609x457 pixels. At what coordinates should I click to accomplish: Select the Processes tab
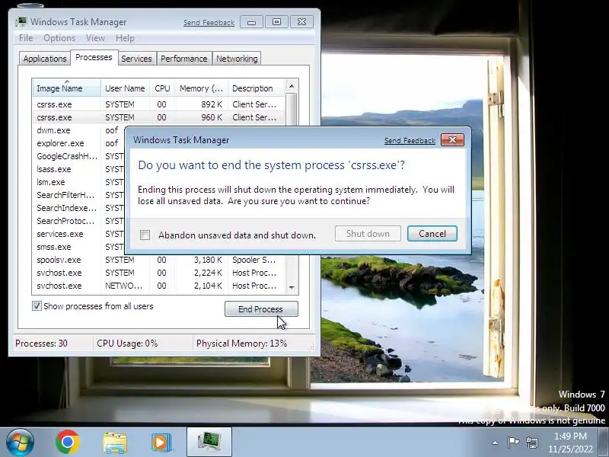94,58
